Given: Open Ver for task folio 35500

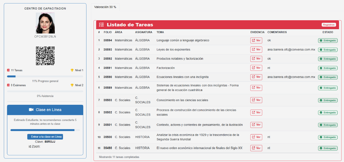Looking at the screenshot, I should point(256,137).
